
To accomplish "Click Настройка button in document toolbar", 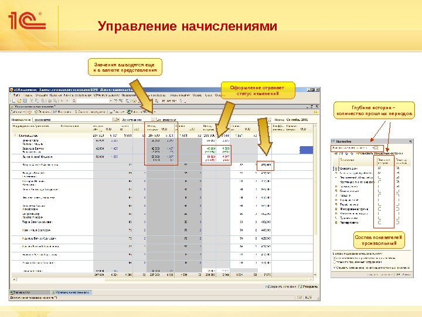I will pos(62,112).
